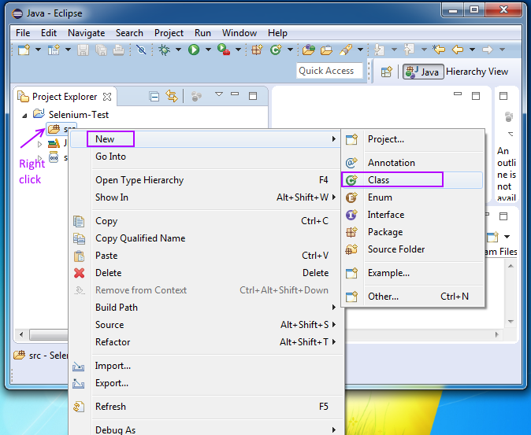Viewport: 531px width, 435px height.
Task: Open the New wizard dropdown arrow
Action: tap(39, 50)
